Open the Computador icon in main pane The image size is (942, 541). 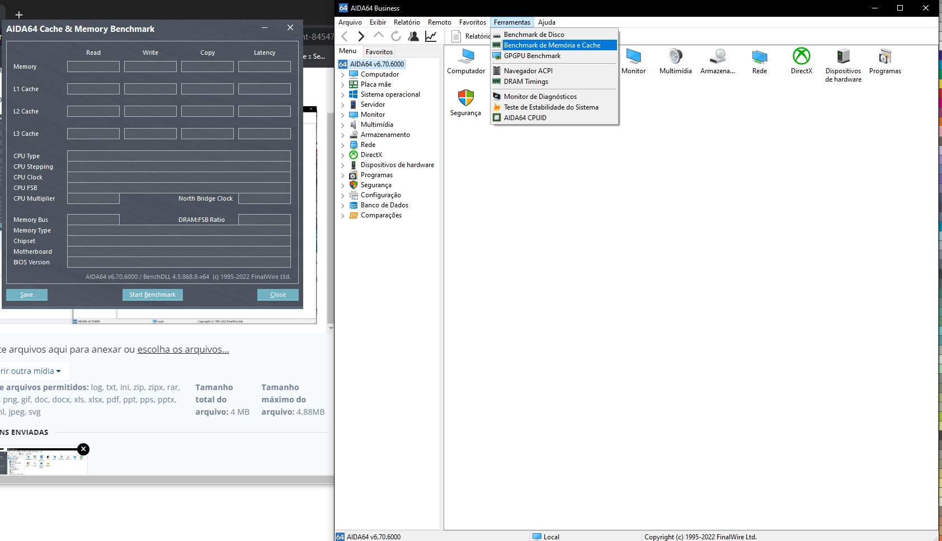466,61
